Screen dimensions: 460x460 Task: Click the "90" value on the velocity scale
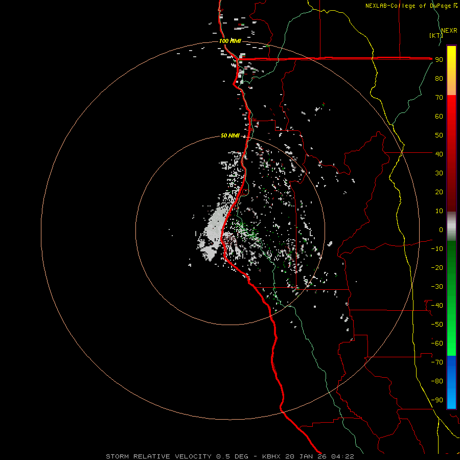click(x=439, y=60)
